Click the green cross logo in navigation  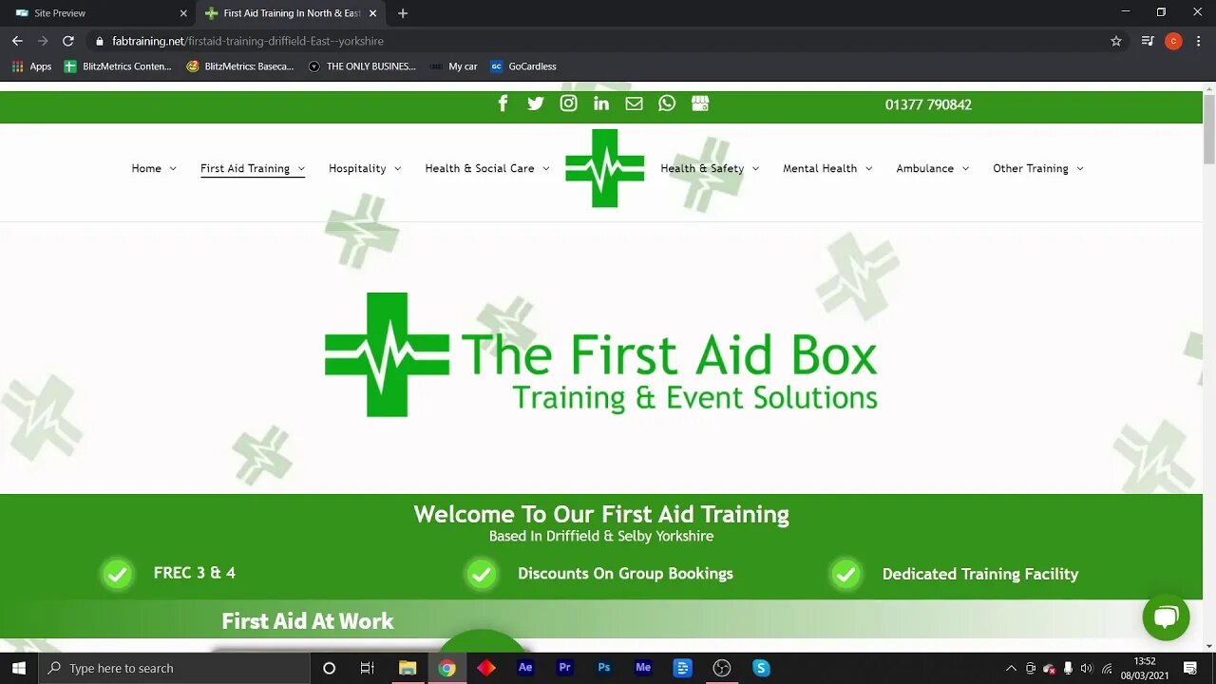(x=605, y=168)
